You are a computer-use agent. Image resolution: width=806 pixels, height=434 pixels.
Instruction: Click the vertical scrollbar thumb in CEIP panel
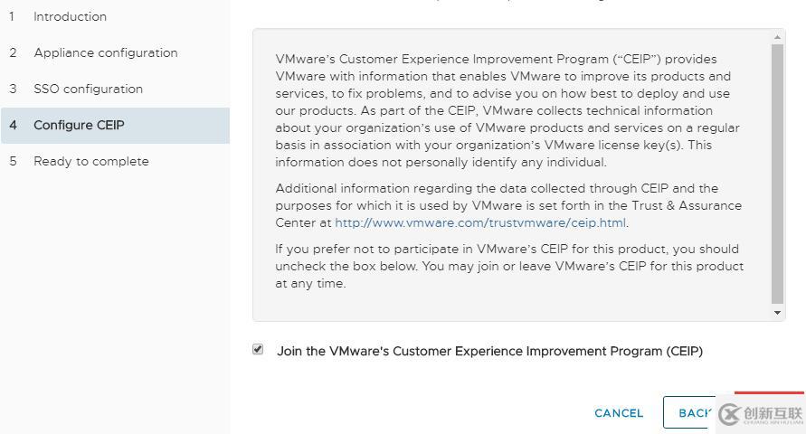(777, 174)
